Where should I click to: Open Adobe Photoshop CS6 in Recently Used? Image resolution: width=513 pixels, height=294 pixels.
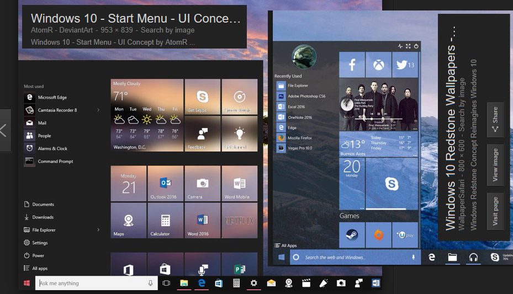click(302, 96)
